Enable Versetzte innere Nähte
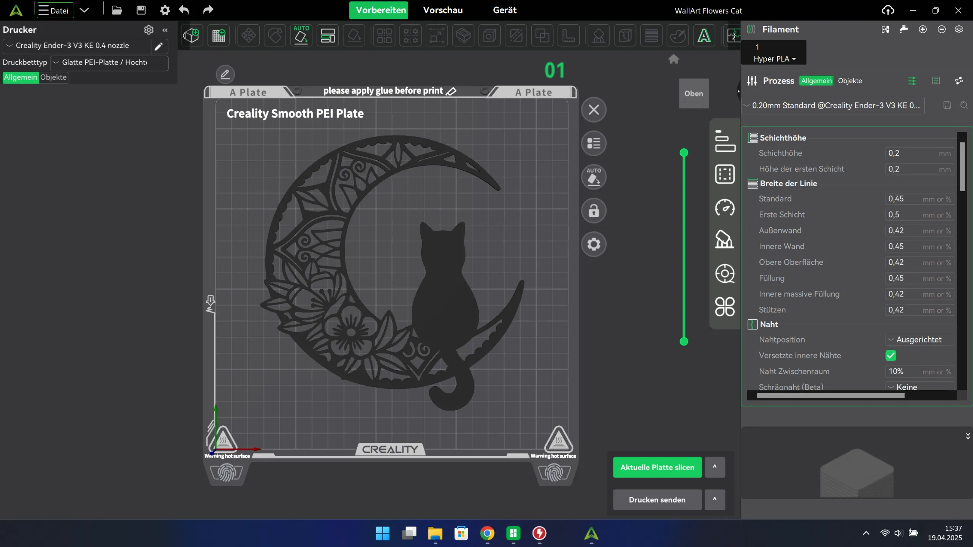 point(891,356)
